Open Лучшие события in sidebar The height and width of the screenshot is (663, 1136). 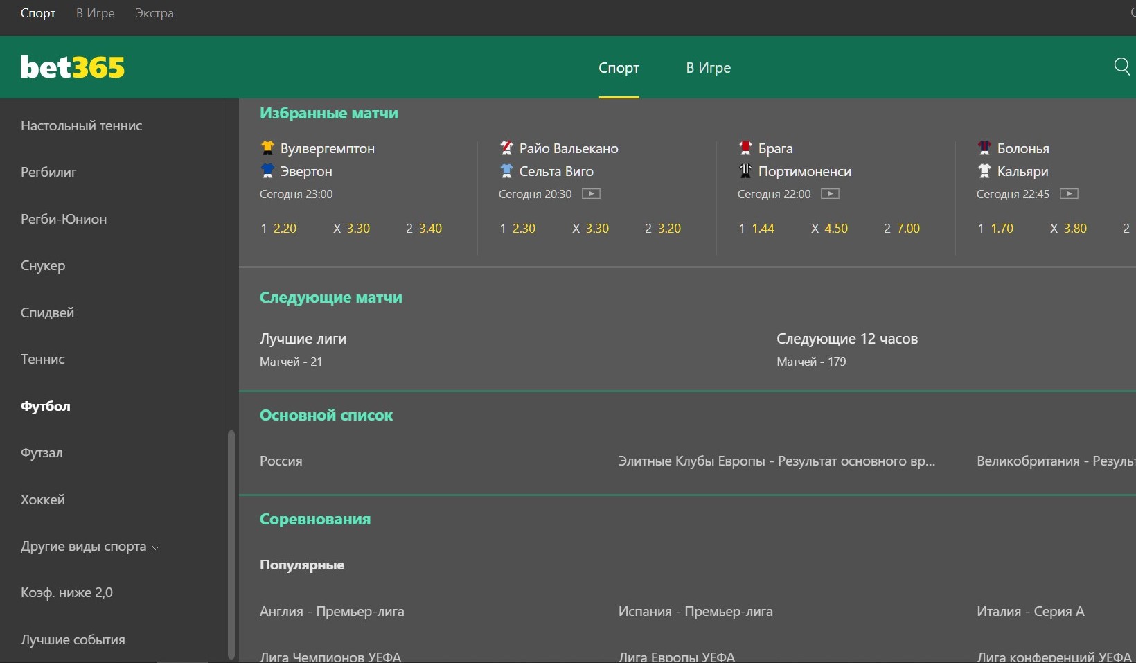click(x=73, y=639)
